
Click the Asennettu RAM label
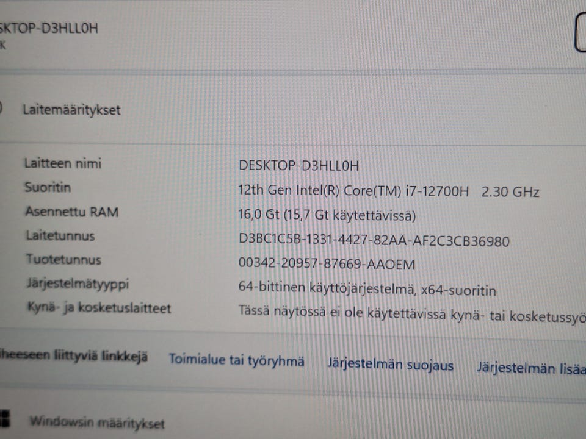pos(72,212)
